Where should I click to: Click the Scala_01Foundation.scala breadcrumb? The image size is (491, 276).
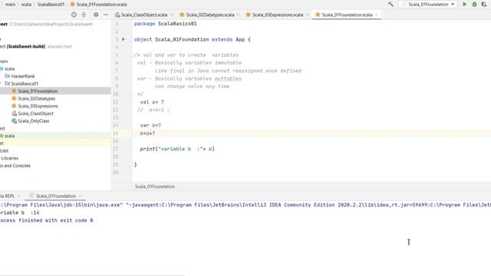coord(98,5)
